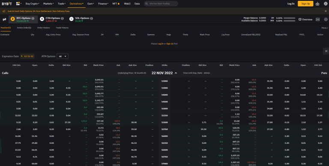Click Sign Up link in positions message
329x166 pixels.
(x=170, y=44)
